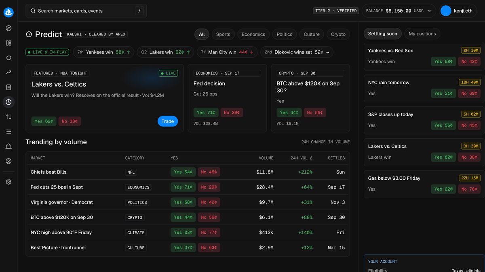Open the Yankees win 58¢ live chip

pyautogui.click(x=104, y=52)
